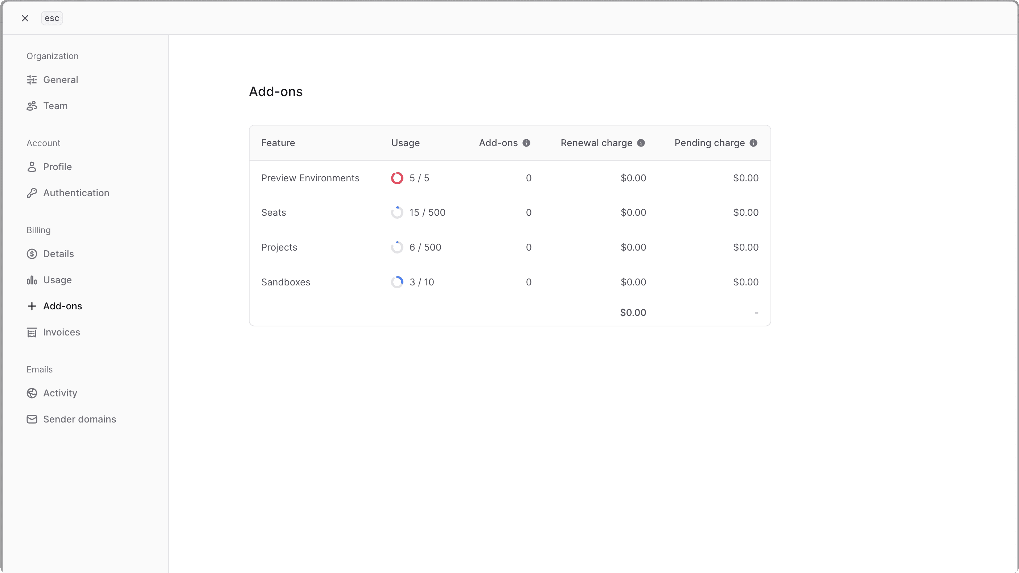Click the Details dollar icon under Billing

(32, 253)
